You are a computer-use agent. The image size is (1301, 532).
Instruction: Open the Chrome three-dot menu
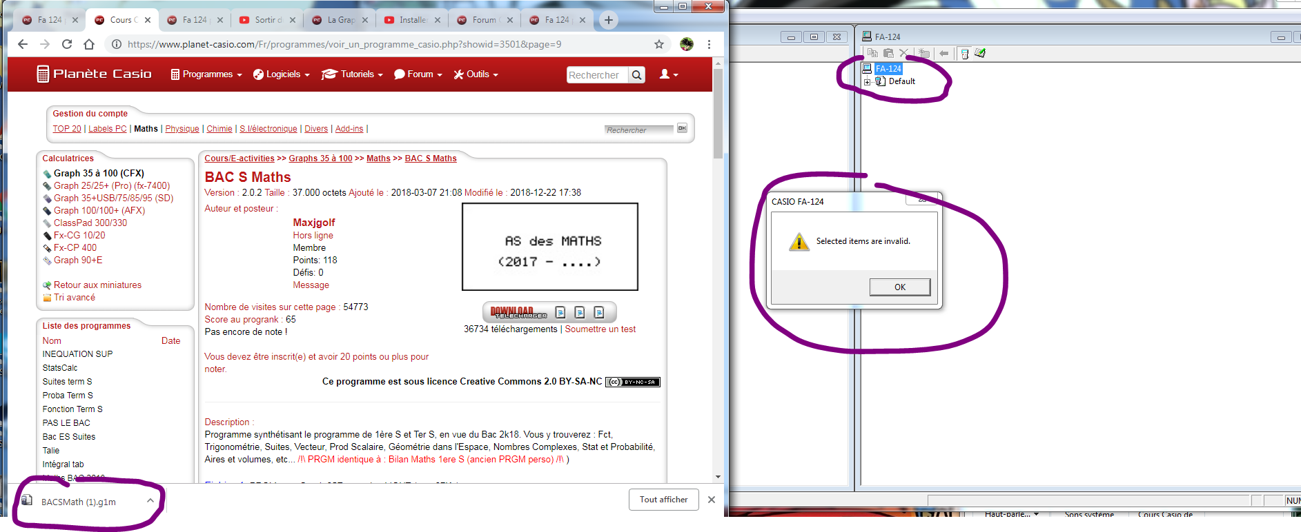709,44
